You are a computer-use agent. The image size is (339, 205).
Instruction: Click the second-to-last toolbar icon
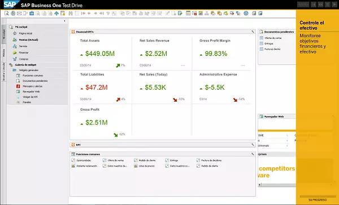click(x=254, y=14)
